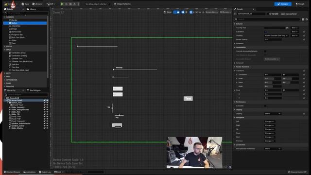Open Details panel settings gear

tap(307, 19)
